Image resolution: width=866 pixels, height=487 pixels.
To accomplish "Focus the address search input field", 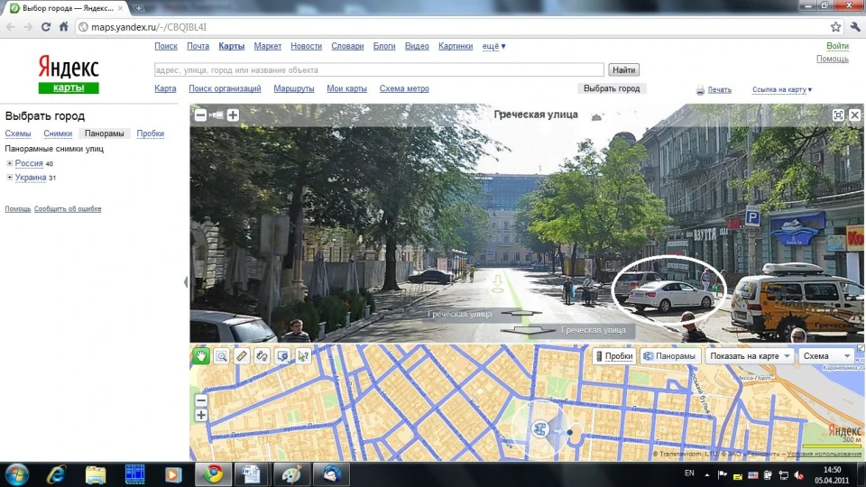I will [379, 70].
